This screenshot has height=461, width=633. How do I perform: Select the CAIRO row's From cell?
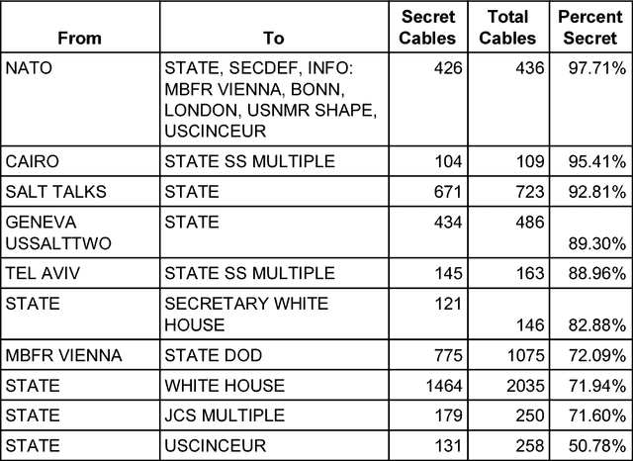[x=33, y=160]
